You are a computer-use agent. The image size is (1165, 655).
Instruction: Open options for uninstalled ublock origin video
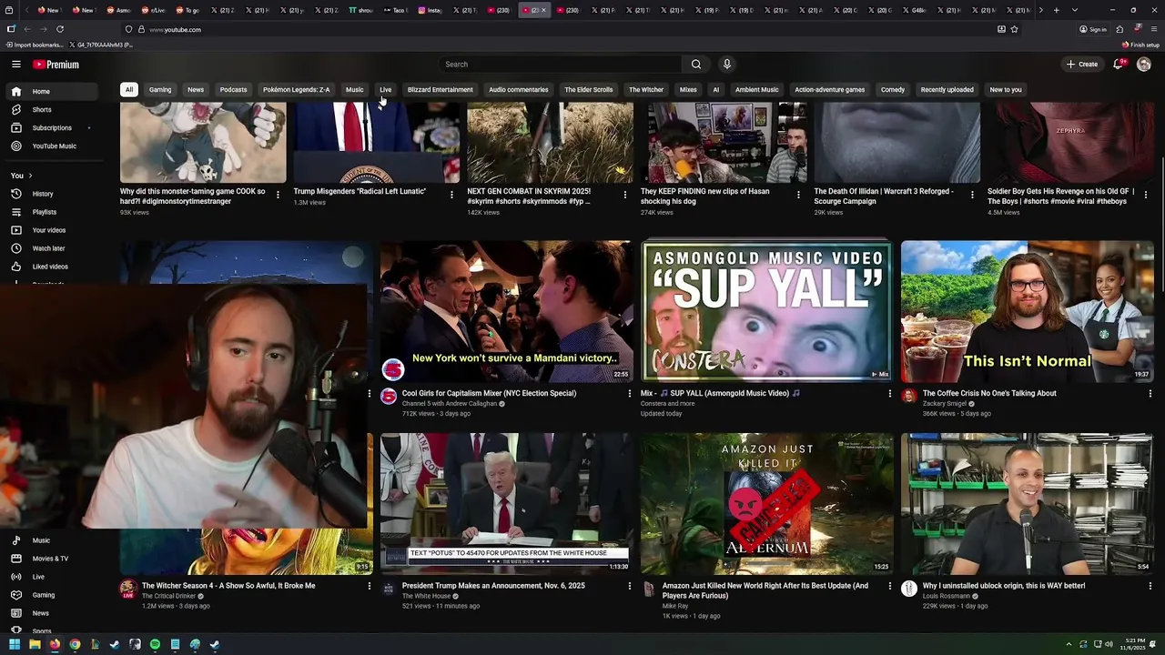point(1150,586)
